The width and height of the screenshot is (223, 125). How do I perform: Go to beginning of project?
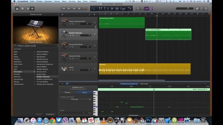pos(74,9)
